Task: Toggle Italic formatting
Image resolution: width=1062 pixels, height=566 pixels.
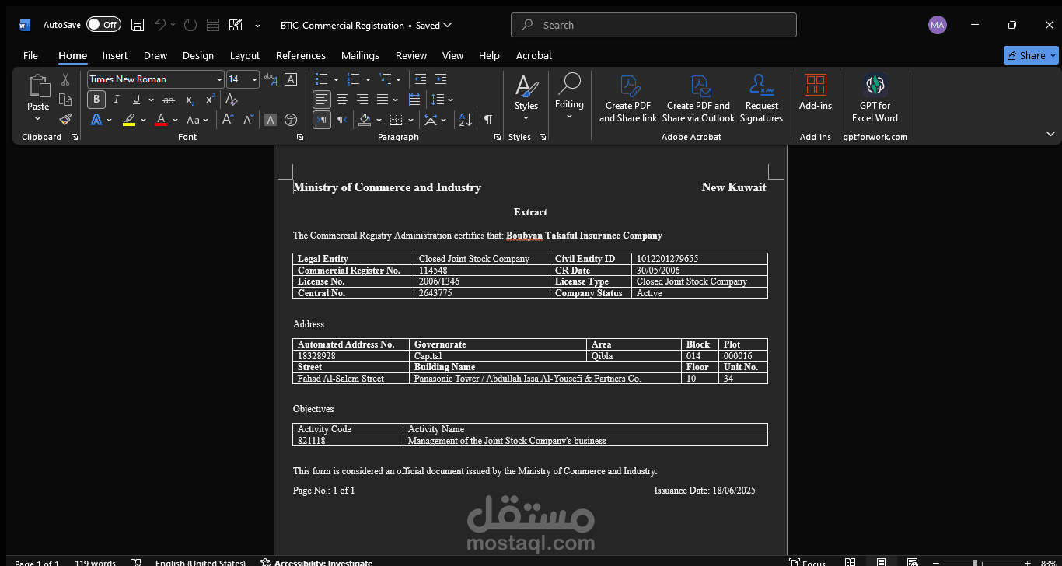Action: (117, 100)
